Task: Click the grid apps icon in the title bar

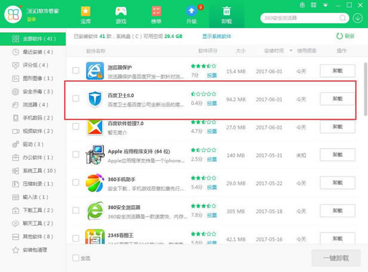Action: coord(314,5)
